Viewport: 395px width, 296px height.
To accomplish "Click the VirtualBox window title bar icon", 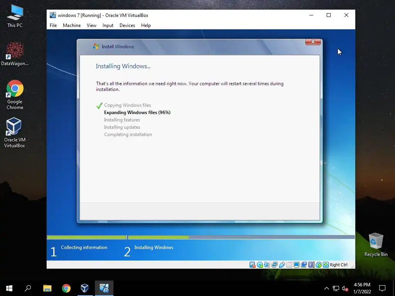I will [52, 15].
